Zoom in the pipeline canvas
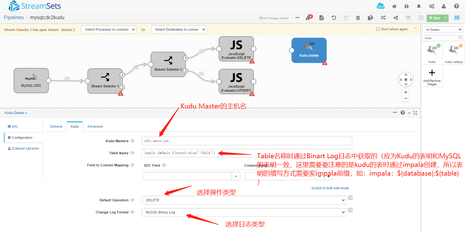 [406, 92]
